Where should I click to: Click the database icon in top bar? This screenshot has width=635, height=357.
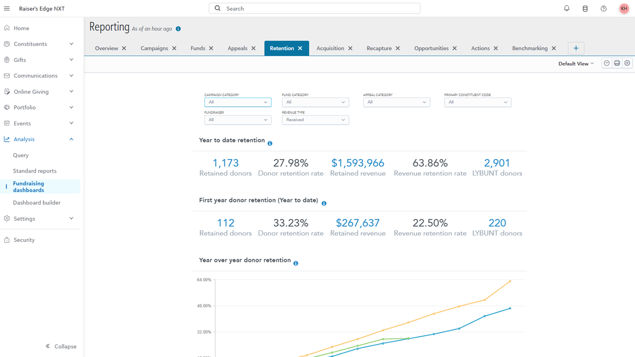click(x=585, y=8)
